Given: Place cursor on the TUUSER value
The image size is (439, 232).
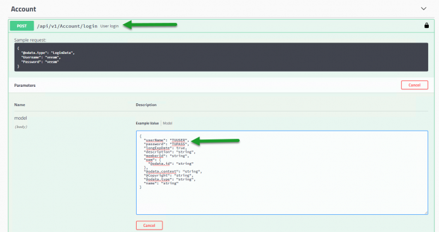Looking at the screenshot, I should point(179,140).
